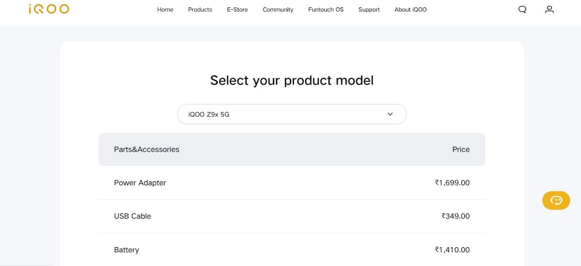Click the iQOO logo
The height and width of the screenshot is (266, 581).
pyautogui.click(x=48, y=9)
